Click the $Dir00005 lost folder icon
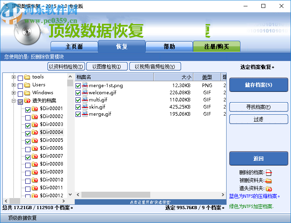This screenshot has width=291, height=223. point(35,140)
